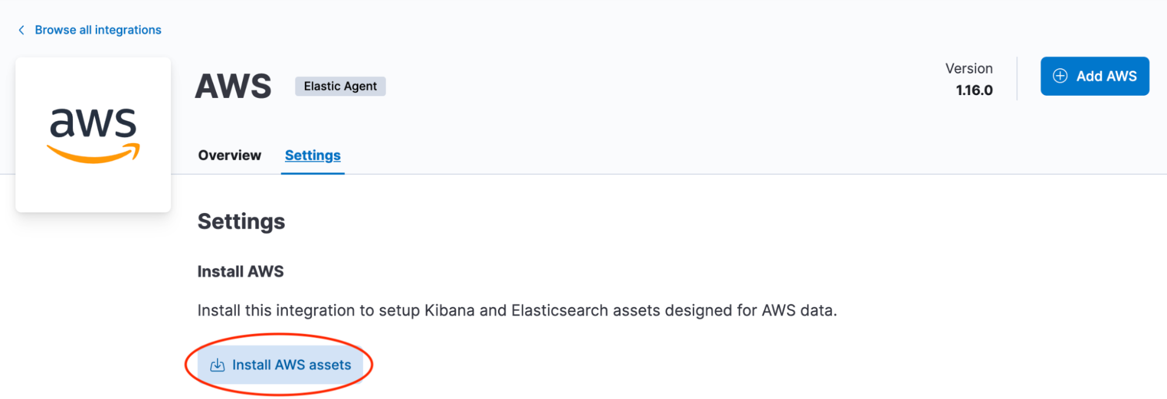Select the Settings tab
Screen dimensions: 1167x399
click(312, 155)
